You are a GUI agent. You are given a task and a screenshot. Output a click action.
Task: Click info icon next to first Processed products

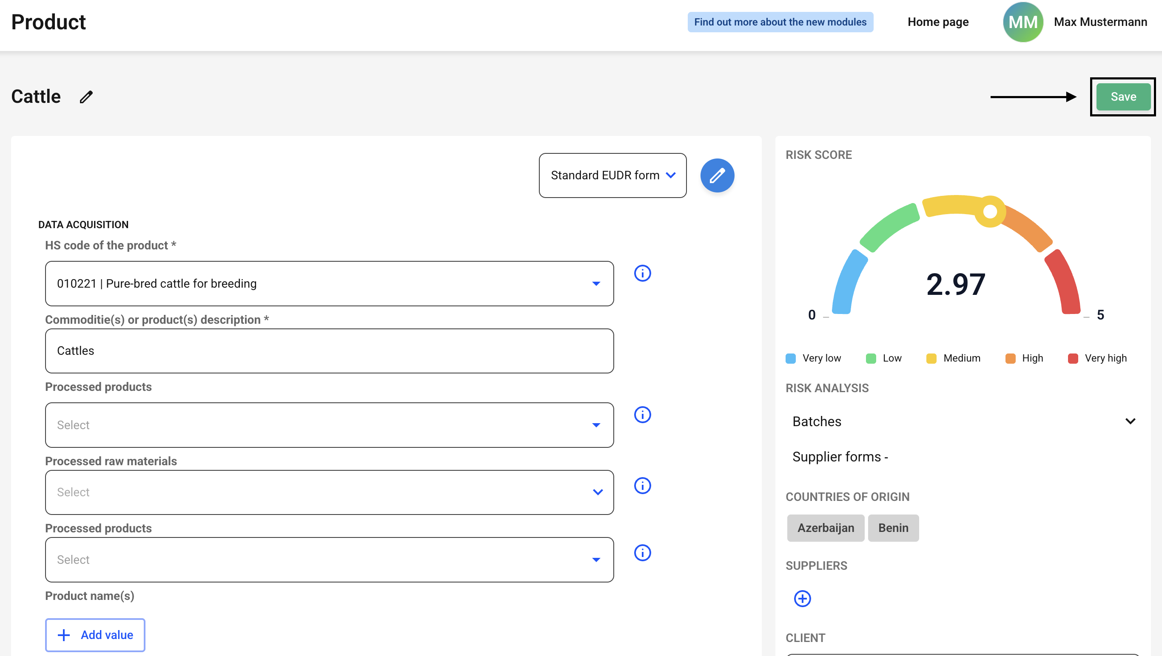tap(642, 415)
